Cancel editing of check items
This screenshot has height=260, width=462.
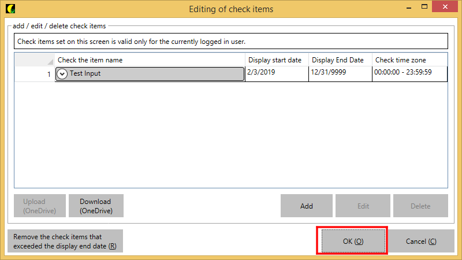pyautogui.click(x=421, y=241)
